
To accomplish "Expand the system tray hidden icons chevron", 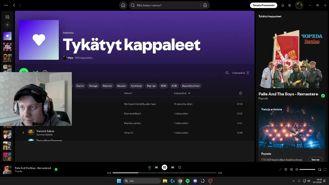I will click(x=294, y=181).
